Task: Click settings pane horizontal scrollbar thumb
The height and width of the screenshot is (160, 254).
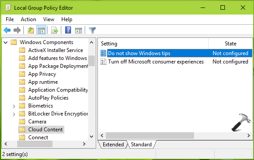Action: 150,135
